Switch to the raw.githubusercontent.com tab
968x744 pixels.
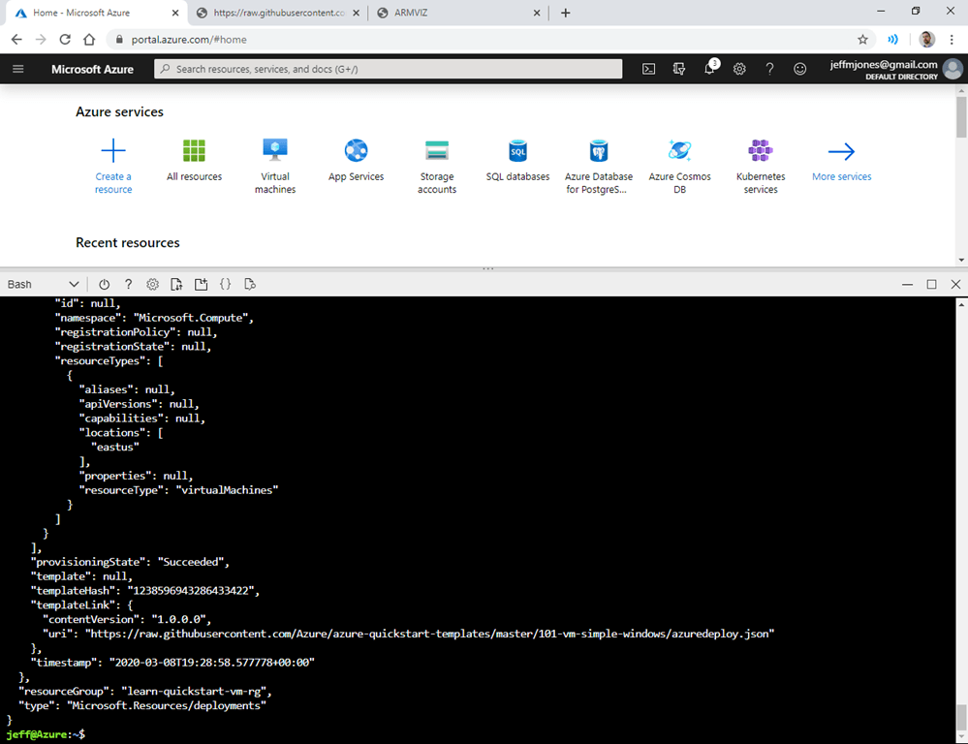279,13
